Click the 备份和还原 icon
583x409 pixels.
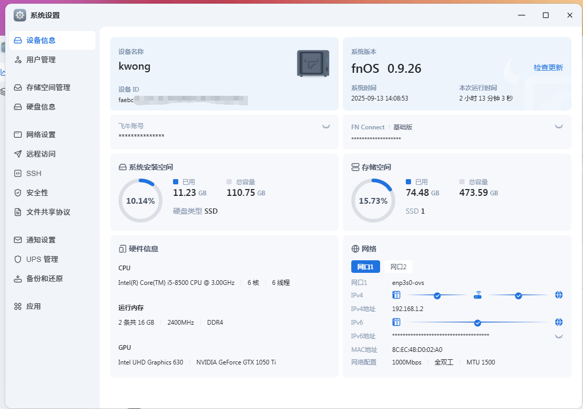coord(18,279)
